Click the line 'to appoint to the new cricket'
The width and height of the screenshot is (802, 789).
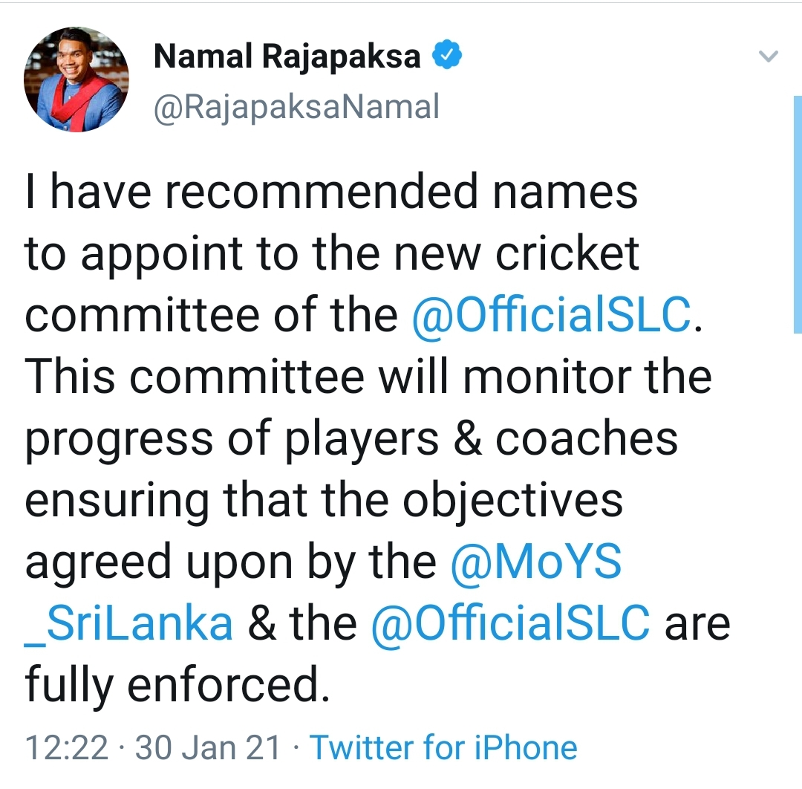coord(331,255)
